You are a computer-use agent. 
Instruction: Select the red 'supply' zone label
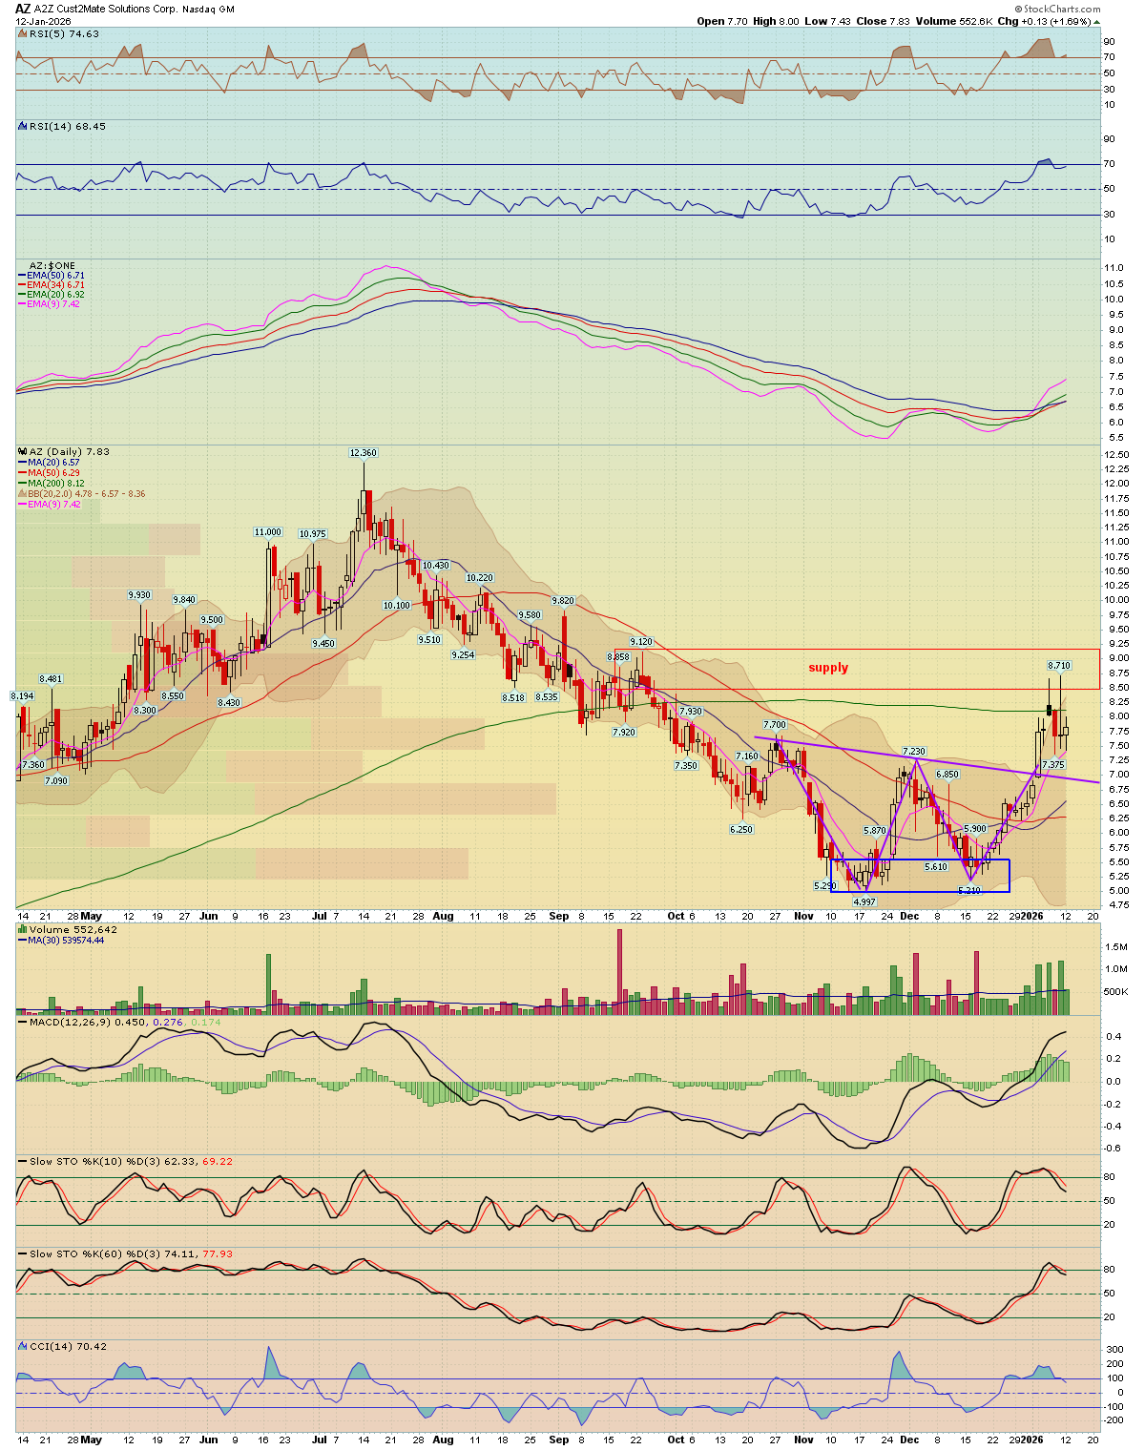pyautogui.click(x=827, y=668)
